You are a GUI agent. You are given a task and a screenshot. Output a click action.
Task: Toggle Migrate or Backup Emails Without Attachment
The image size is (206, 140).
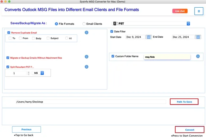8,58
